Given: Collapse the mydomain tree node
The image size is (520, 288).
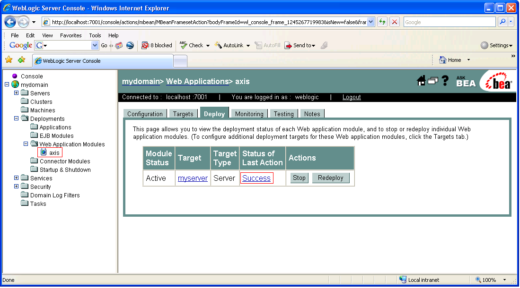Looking at the screenshot, I should (x=7, y=85).
